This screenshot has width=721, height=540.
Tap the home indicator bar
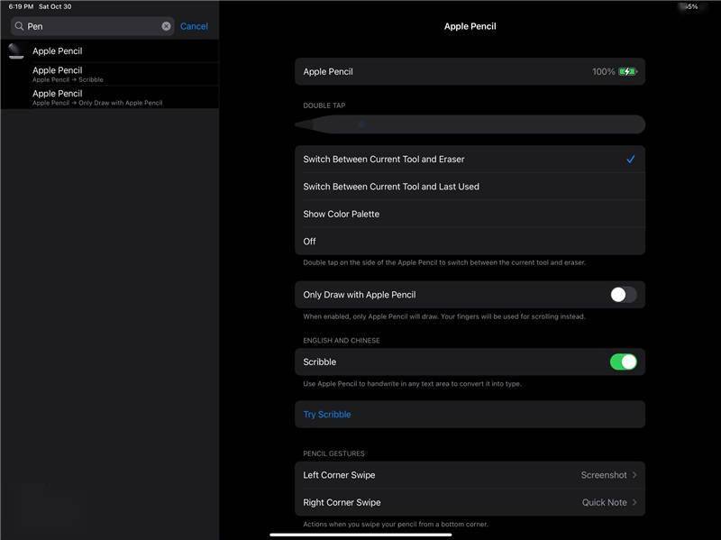(360, 535)
